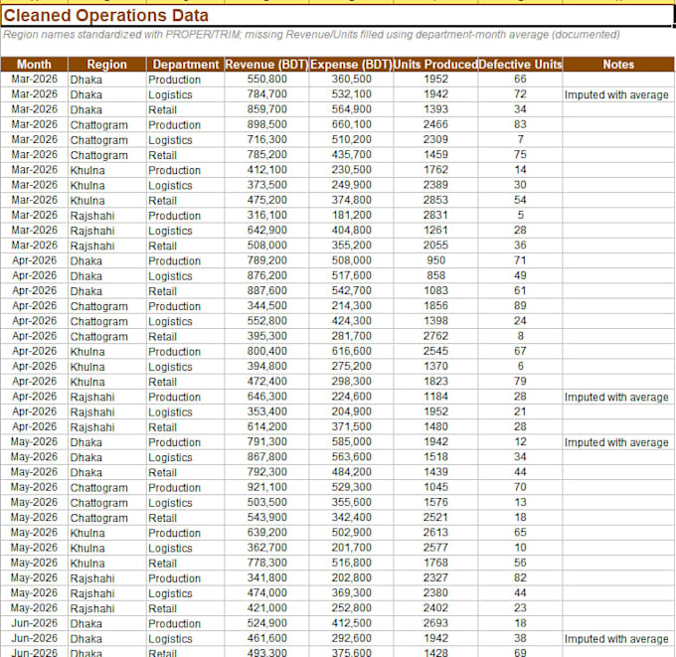Select revenue cell 898,500
Screen dimensions: 676x657
[x=266, y=124]
